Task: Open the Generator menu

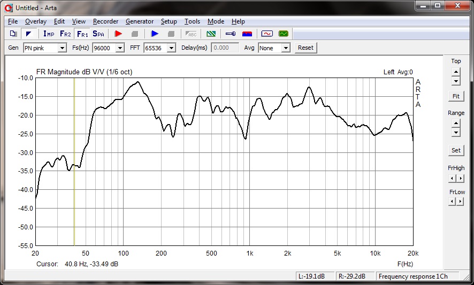Action: (x=140, y=21)
